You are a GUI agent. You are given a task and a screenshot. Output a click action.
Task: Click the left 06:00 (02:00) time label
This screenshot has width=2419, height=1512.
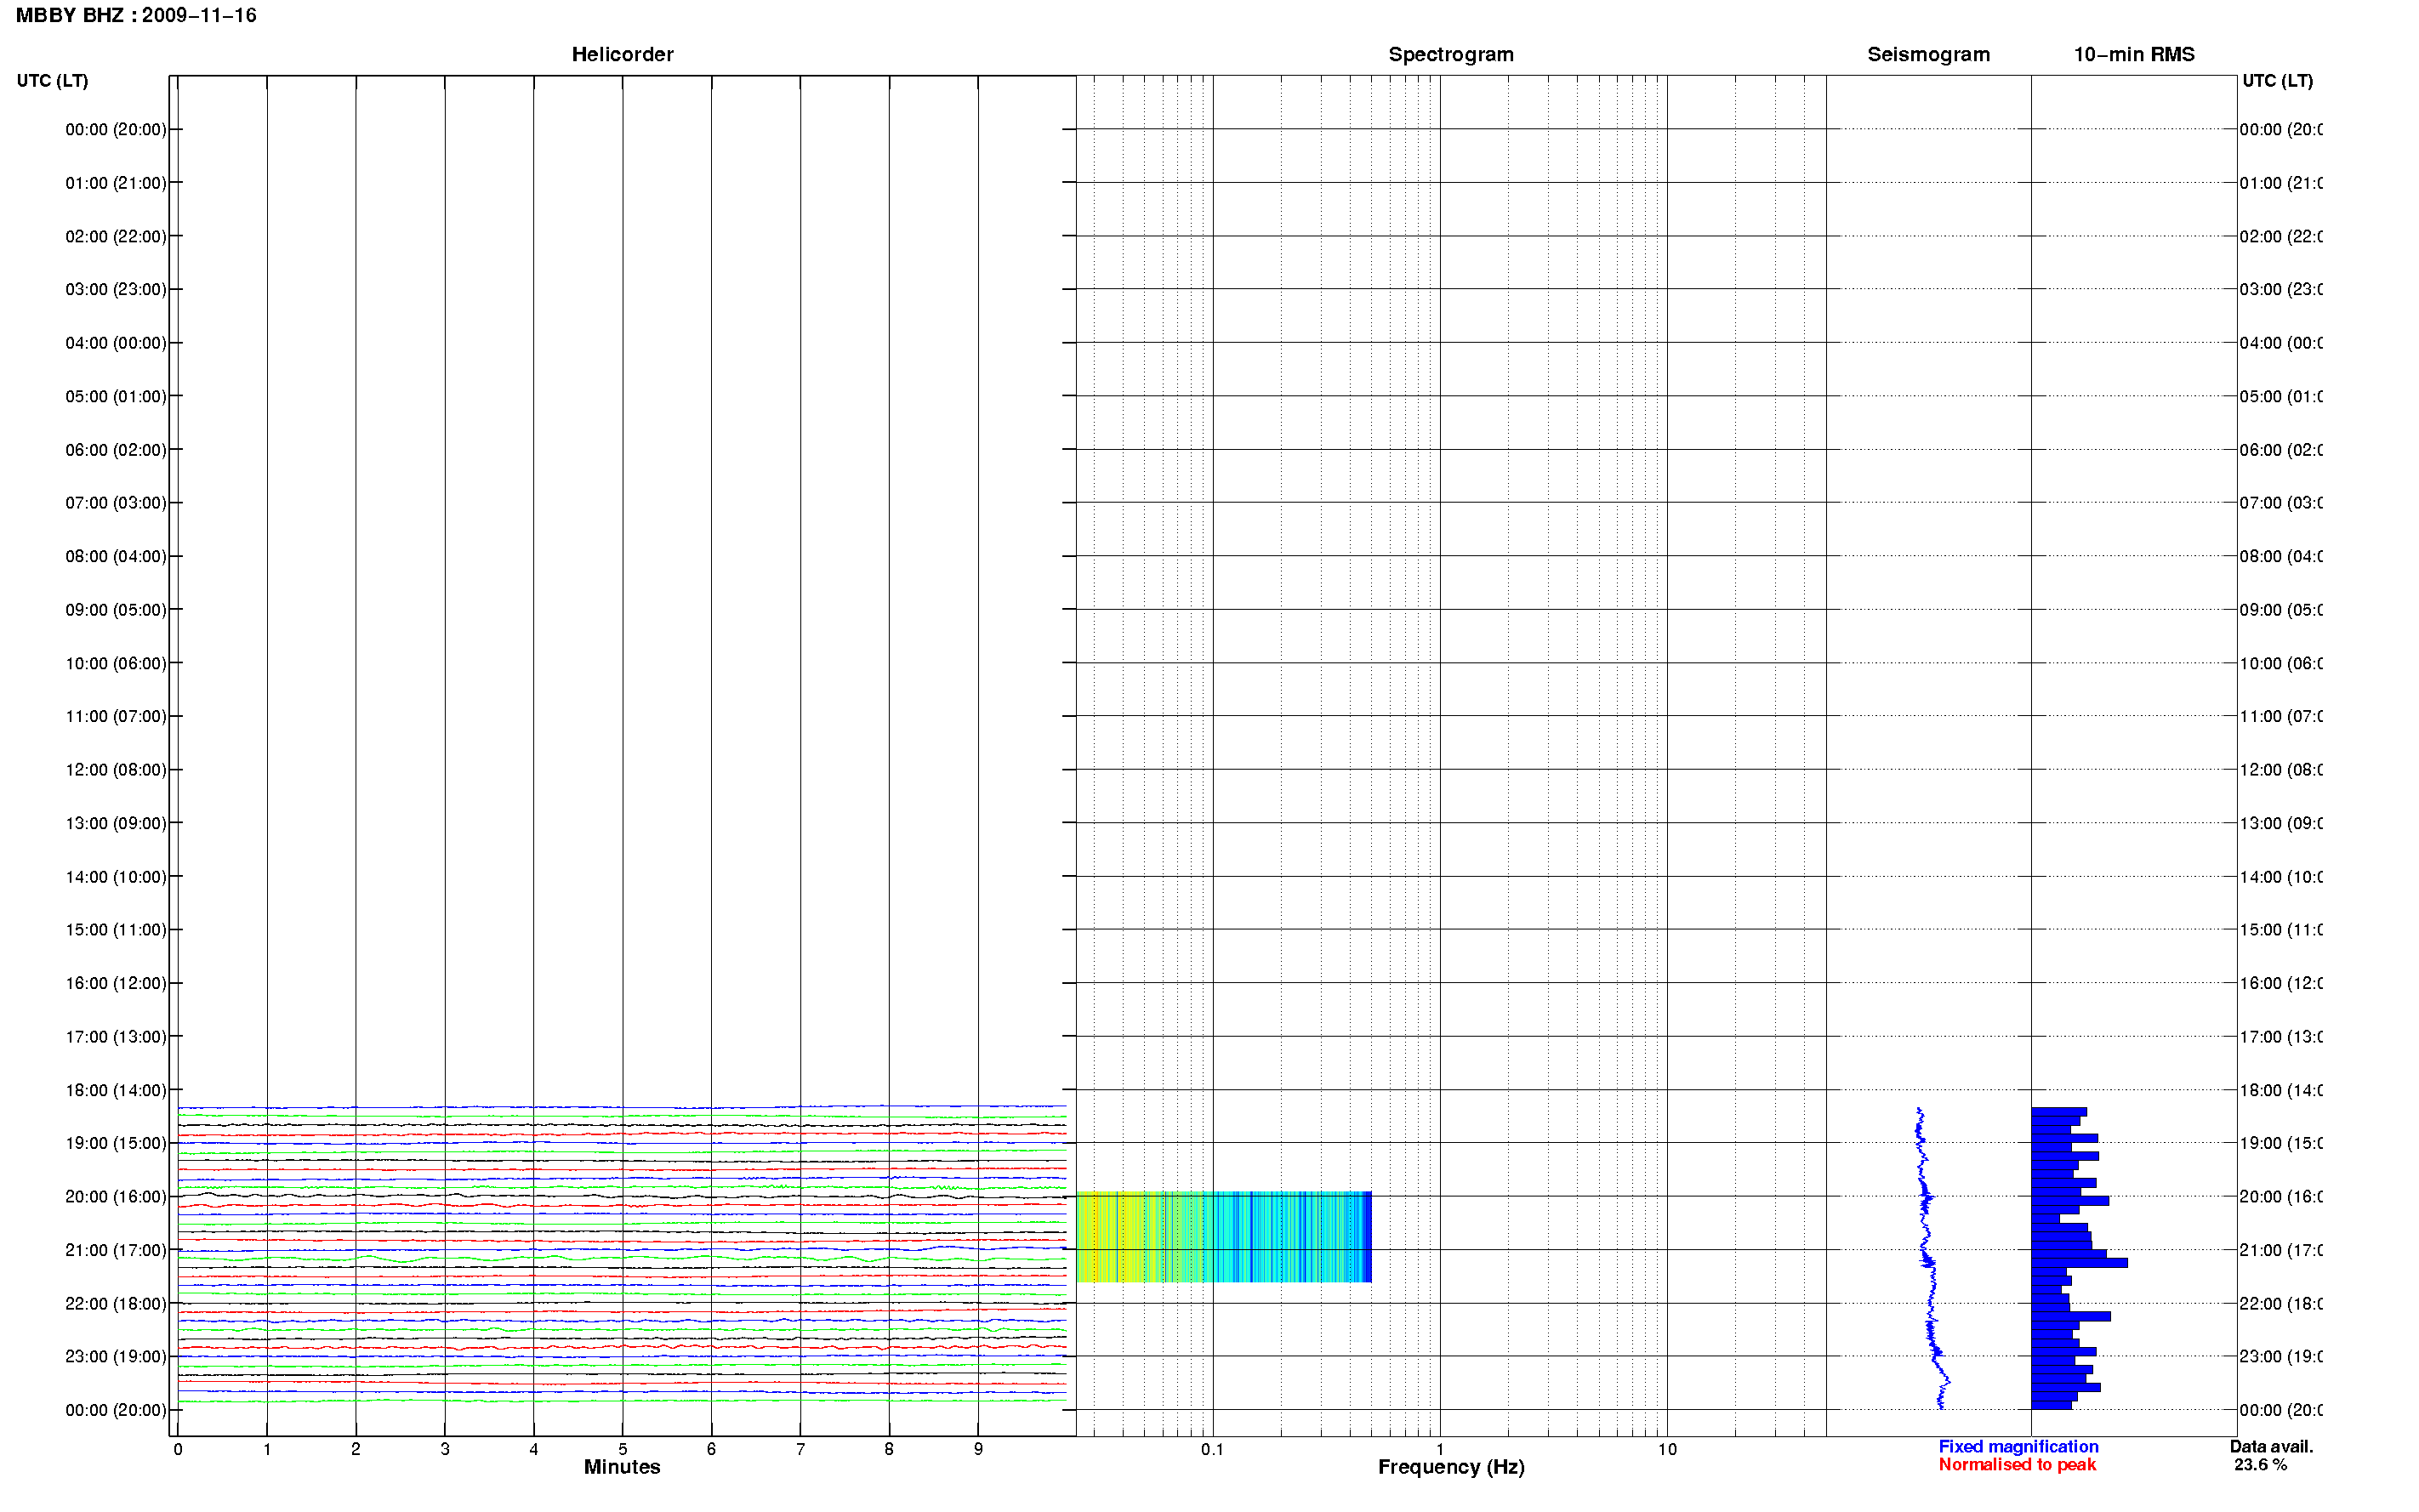(116, 450)
